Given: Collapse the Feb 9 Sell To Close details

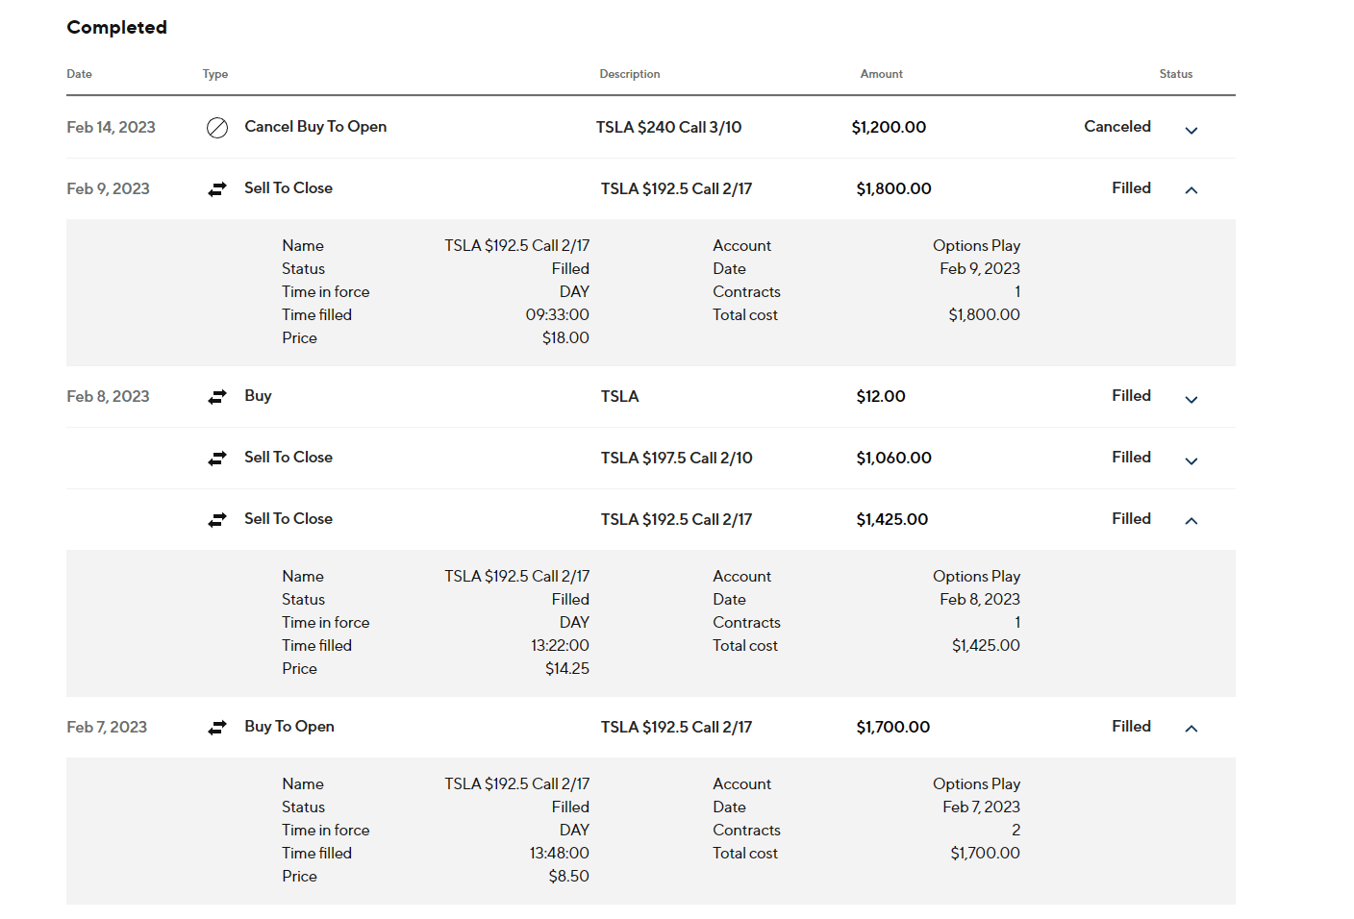Looking at the screenshot, I should 1191,190.
